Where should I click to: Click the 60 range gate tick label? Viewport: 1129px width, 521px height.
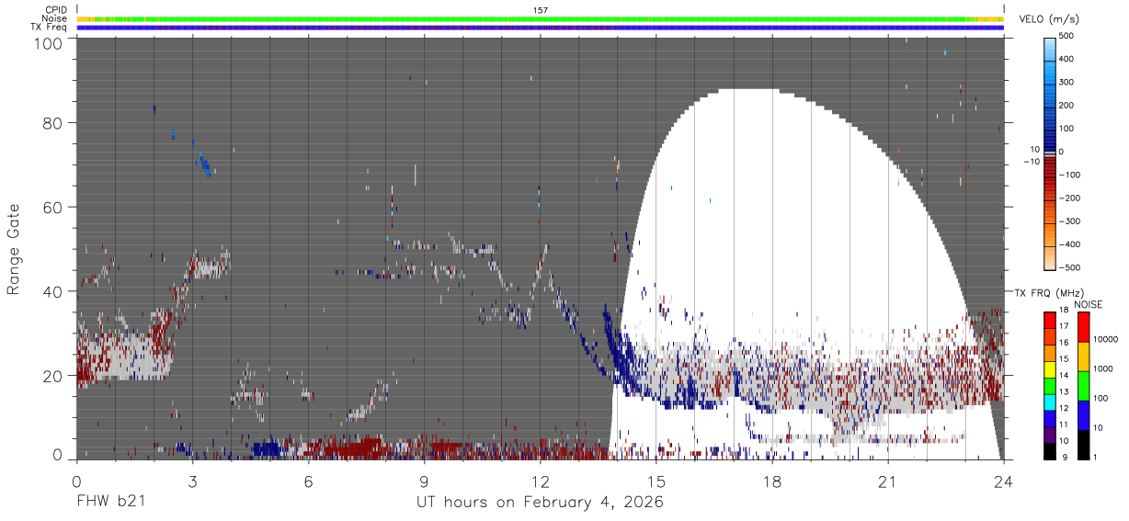click(52, 208)
